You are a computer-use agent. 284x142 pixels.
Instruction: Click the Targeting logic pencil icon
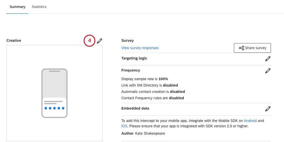(268, 58)
